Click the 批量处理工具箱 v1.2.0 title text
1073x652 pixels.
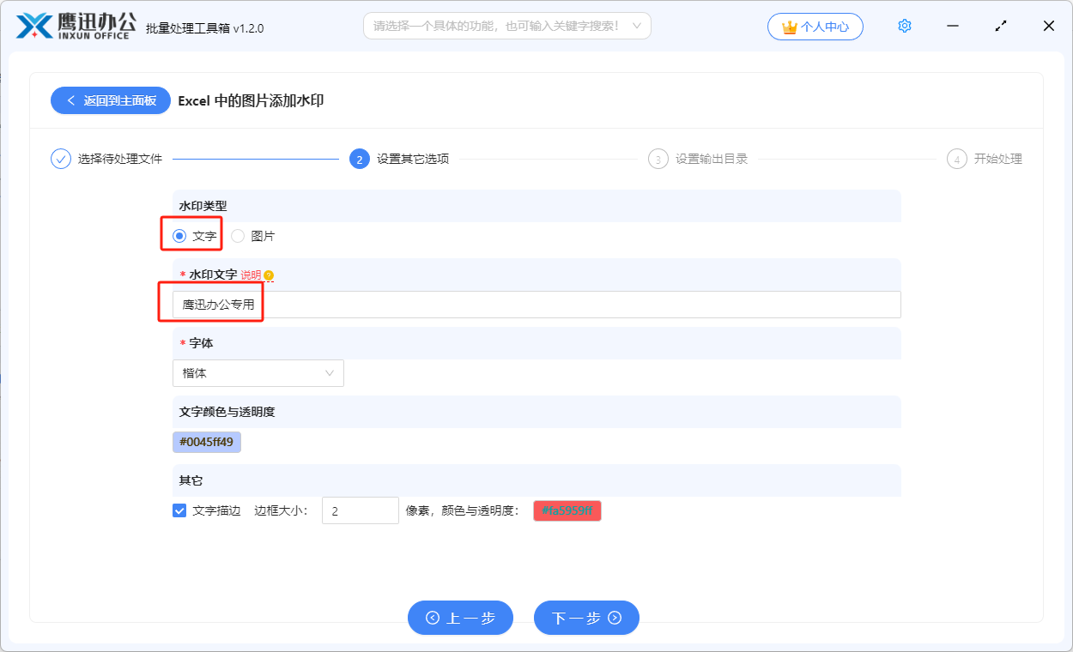205,27
